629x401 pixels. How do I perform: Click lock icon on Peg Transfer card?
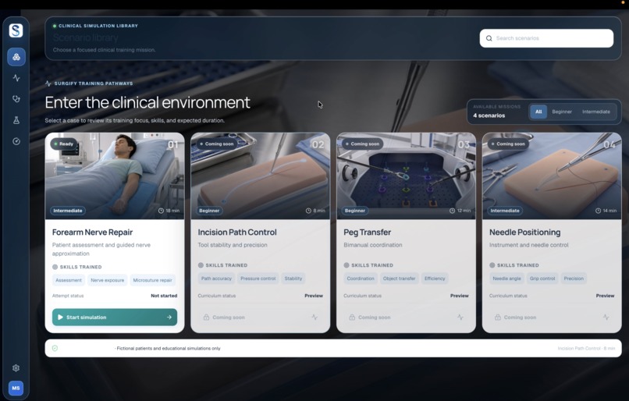click(x=352, y=318)
